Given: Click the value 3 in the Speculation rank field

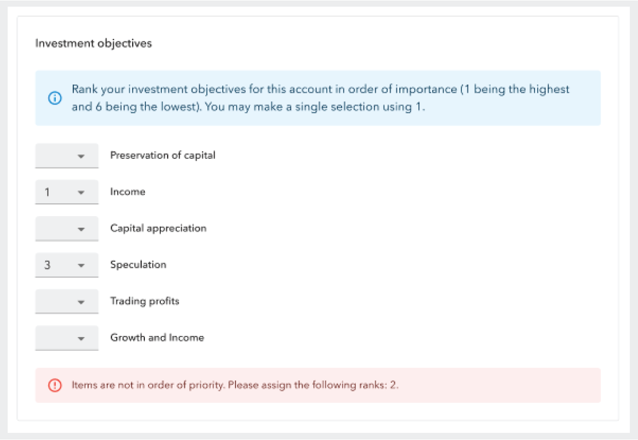Looking at the screenshot, I should pos(48,265).
